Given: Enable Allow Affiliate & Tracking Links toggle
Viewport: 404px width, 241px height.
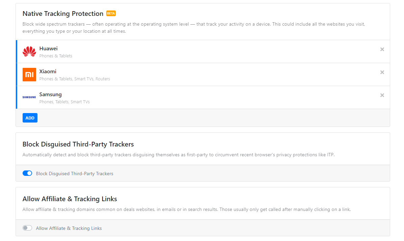Looking at the screenshot, I should [x=27, y=228].
